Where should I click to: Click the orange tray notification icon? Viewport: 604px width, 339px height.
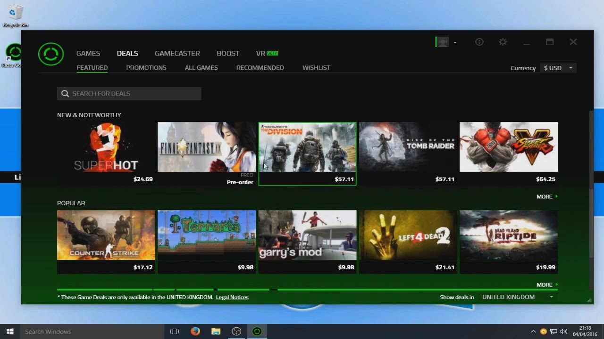pos(544,331)
